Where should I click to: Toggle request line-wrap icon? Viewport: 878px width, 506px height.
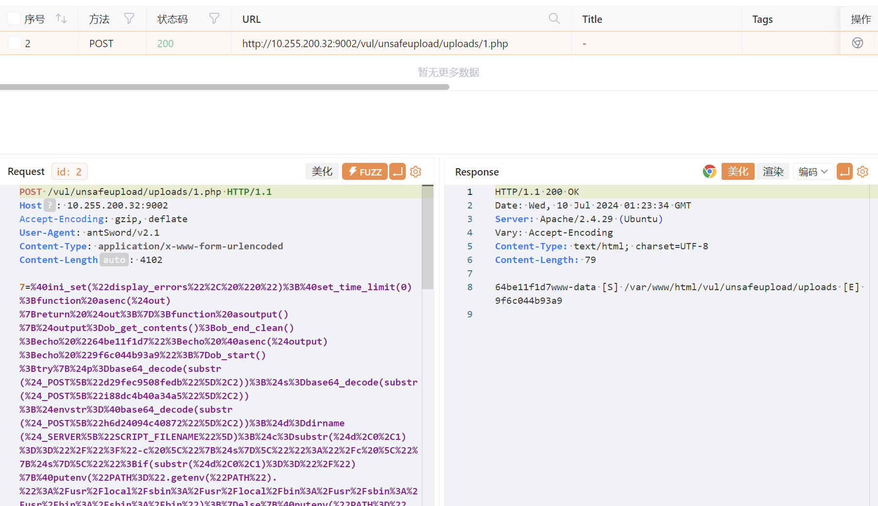(397, 172)
